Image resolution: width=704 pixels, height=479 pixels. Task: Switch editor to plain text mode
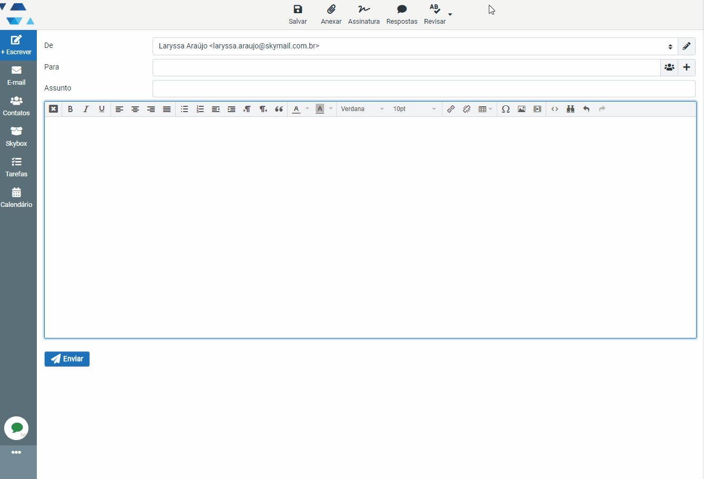click(x=53, y=109)
